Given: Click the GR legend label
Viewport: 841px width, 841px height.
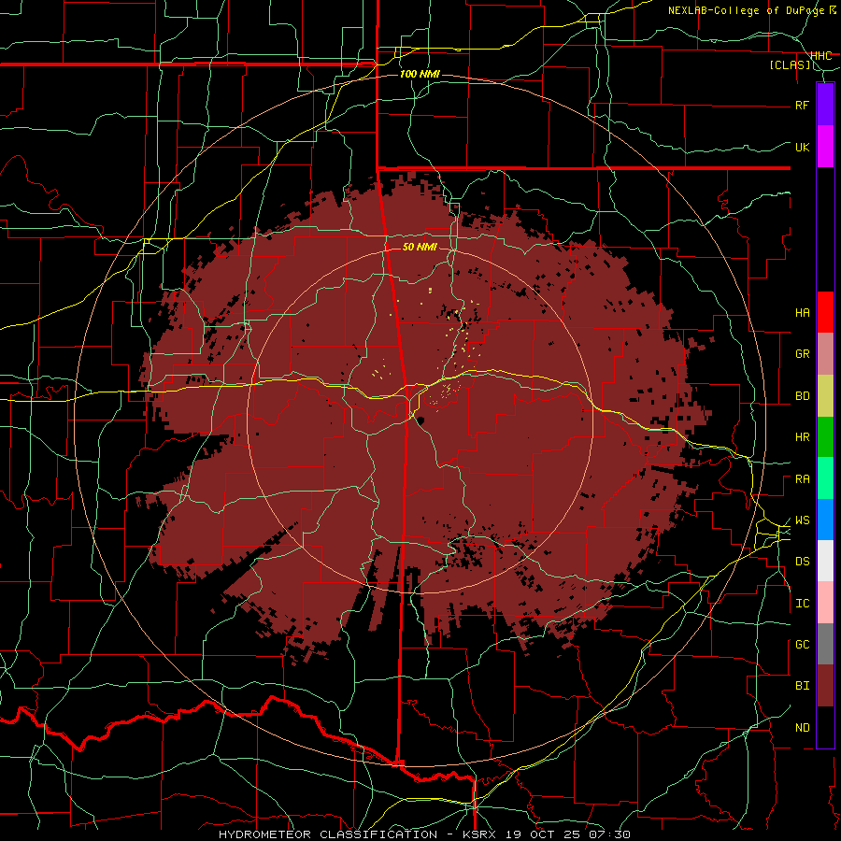Looking at the screenshot, I should 803,354.
